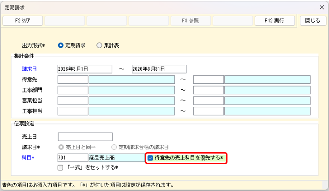Image resolution: width=329 pixels, height=191 pixels.
Task: Click the 工事部門 end name display box
Action: (x=267, y=90)
